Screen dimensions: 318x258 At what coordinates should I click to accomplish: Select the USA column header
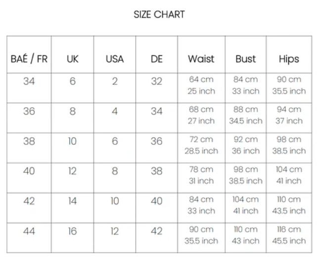(x=115, y=59)
